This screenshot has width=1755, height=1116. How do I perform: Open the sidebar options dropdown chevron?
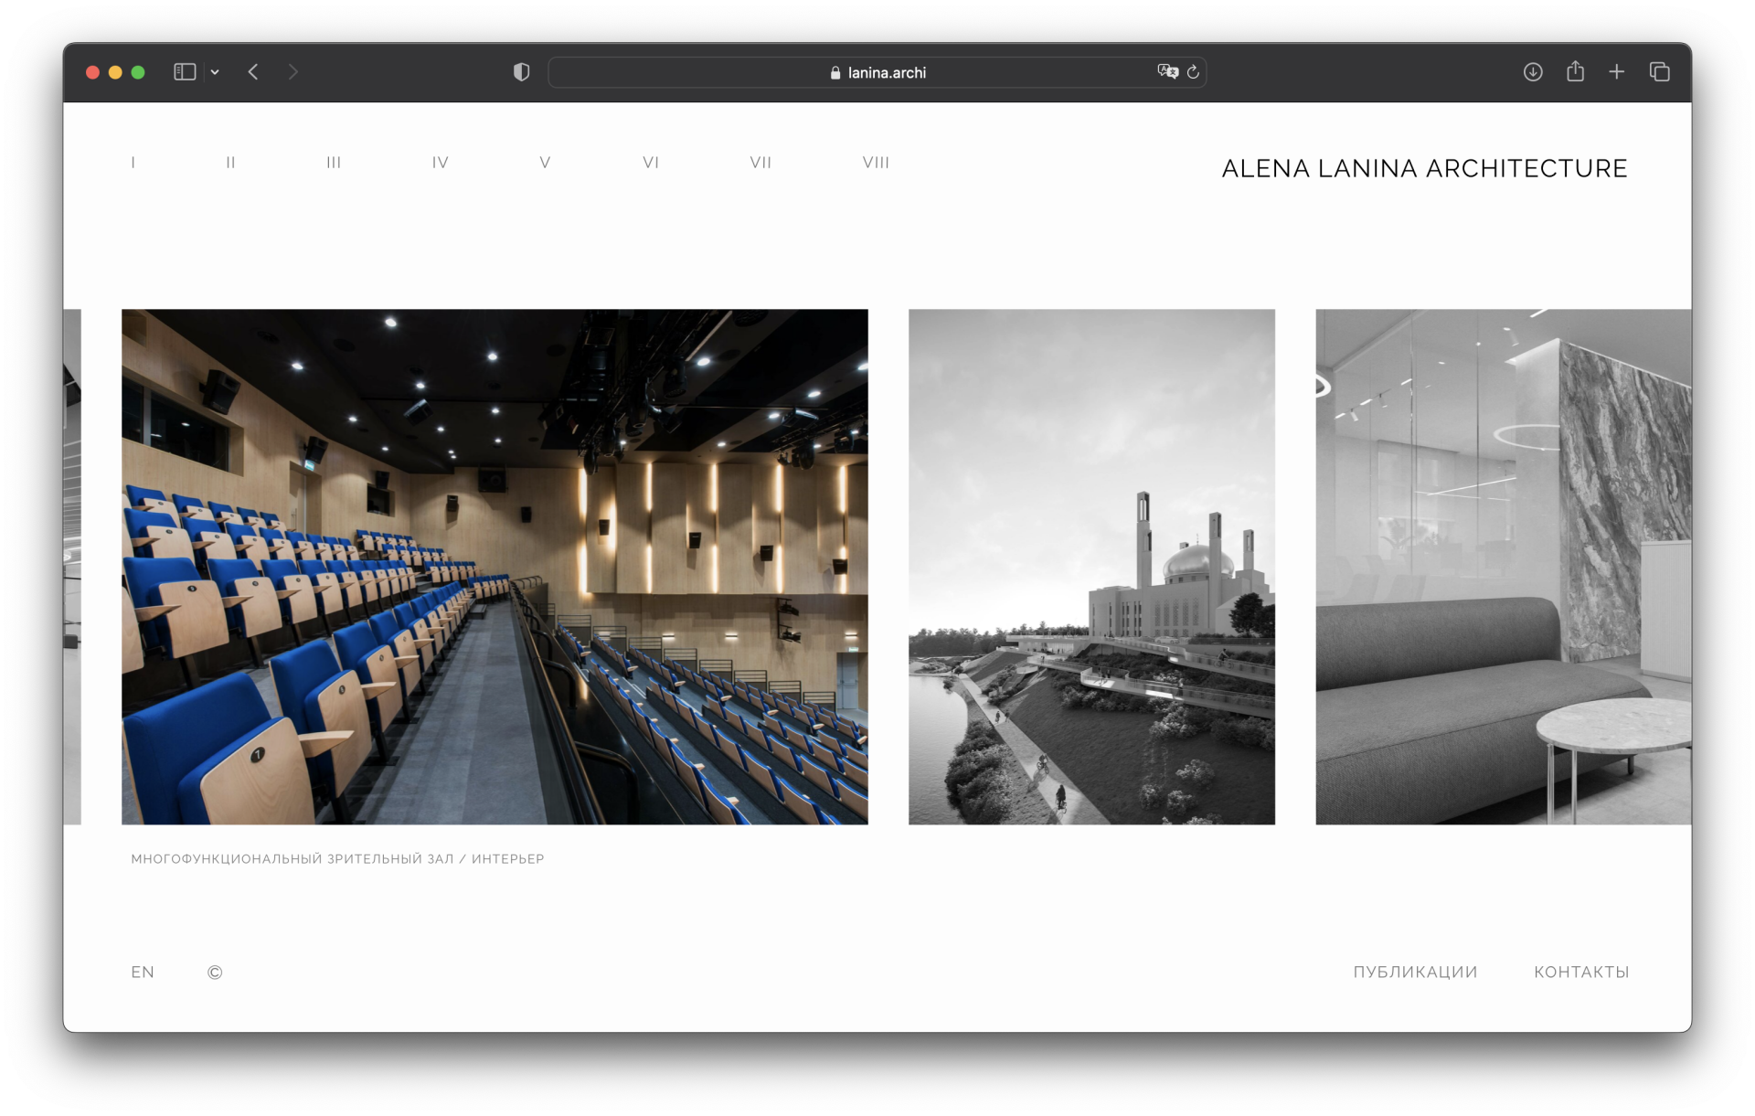[215, 72]
